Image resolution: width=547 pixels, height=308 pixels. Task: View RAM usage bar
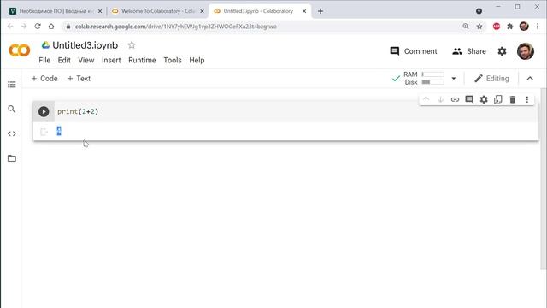tap(433, 74)
